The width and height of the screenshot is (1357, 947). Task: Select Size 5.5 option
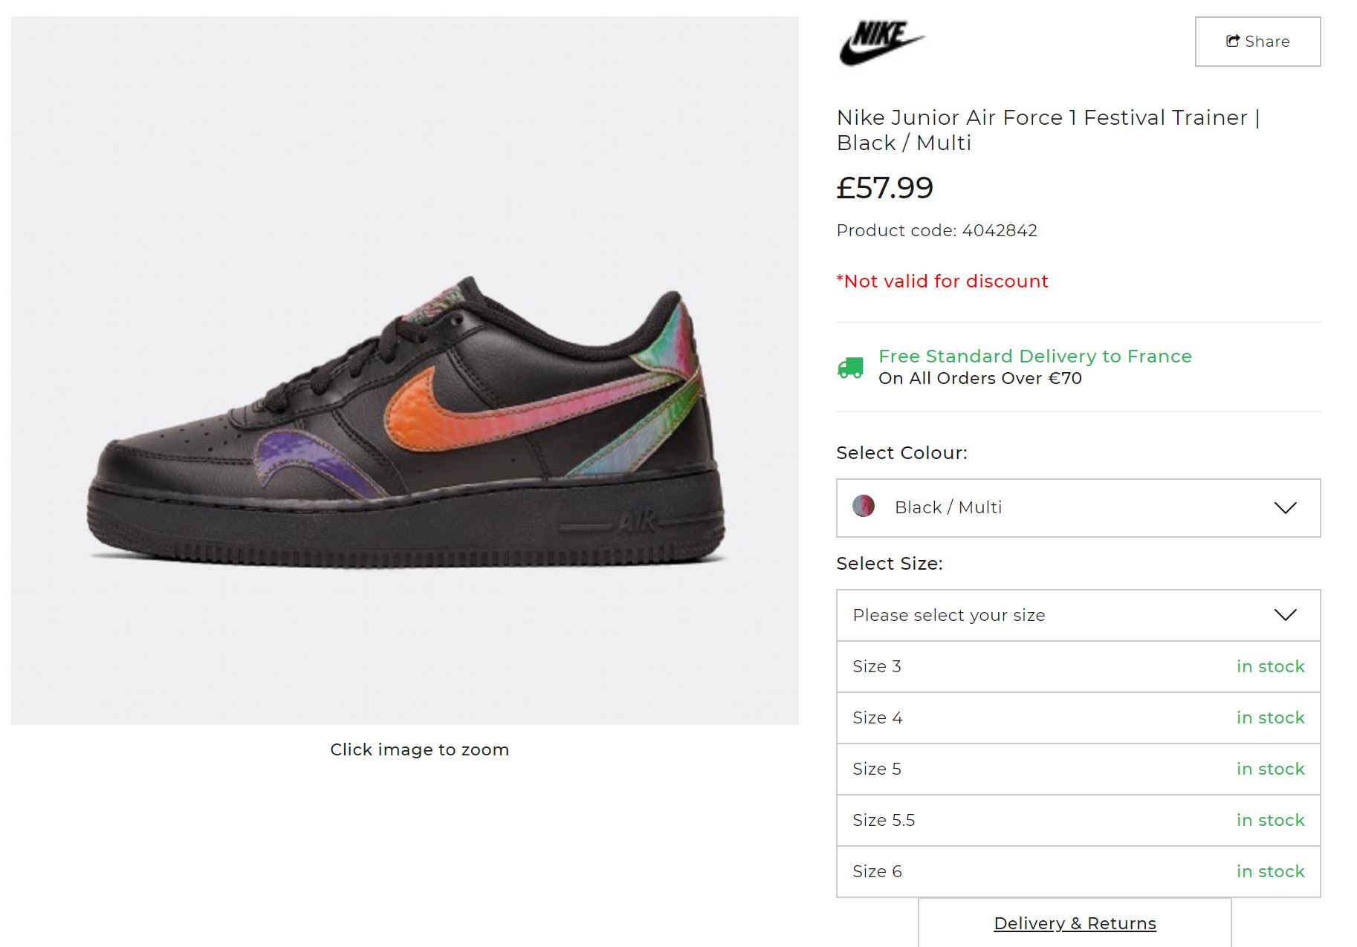click(x=1078, y=820)
